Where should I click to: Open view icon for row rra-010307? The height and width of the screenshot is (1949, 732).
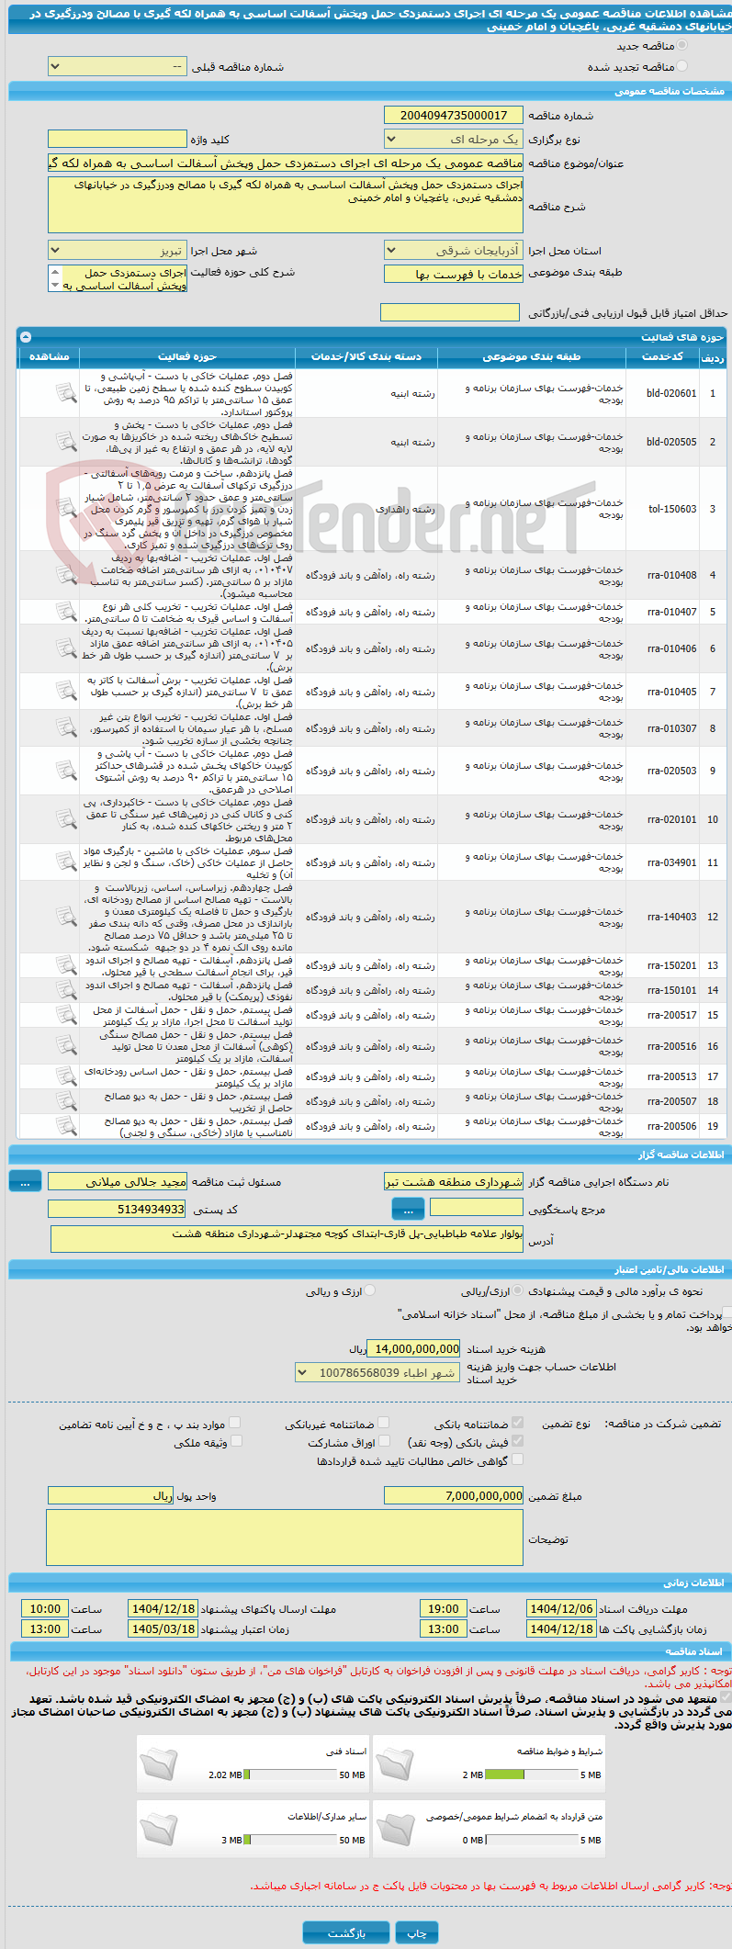65,727
